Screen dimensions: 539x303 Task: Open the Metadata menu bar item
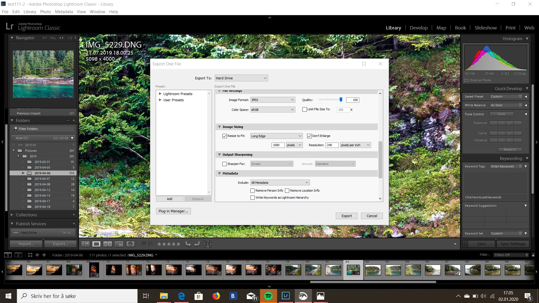pos(64,12)
